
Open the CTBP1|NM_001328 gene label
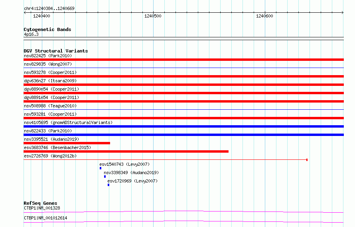[42, 208]
